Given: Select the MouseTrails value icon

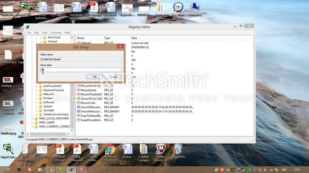Looking at the screenshot, I should tap(78, 103).
